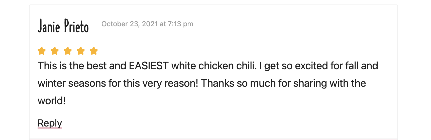Click the commenter name Janie Prieto
Viewport: 431px width, 140px height.
[63, 26]
